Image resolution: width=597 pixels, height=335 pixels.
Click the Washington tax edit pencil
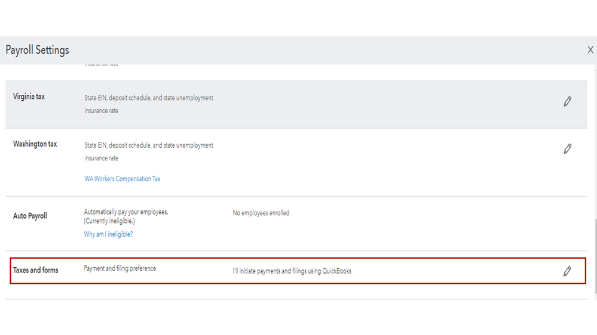pyautogui.click(x=567, y=148)
